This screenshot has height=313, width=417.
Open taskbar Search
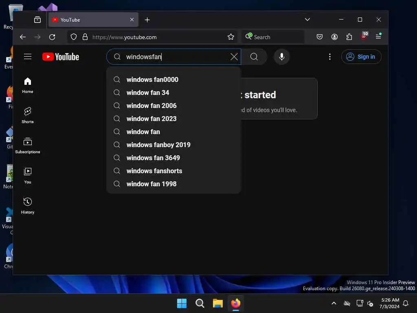pos(200,303)
